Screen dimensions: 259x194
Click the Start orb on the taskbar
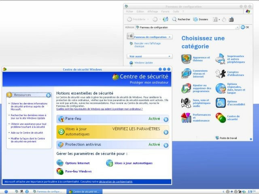[6, 192]
